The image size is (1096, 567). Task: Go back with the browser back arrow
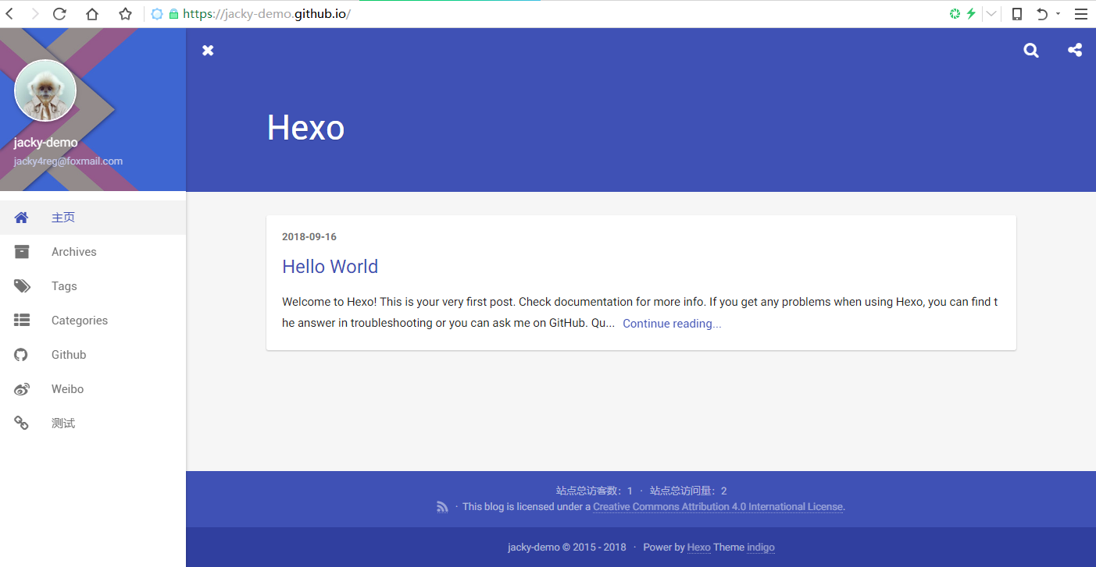click(x=9, y=14)
